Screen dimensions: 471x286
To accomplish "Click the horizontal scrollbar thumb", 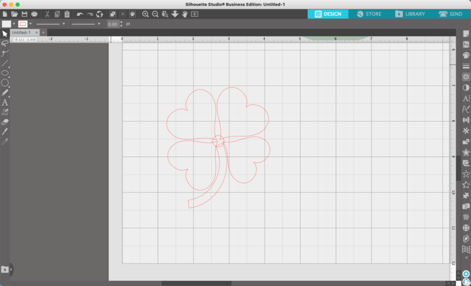I will click(x=196, y=283).
